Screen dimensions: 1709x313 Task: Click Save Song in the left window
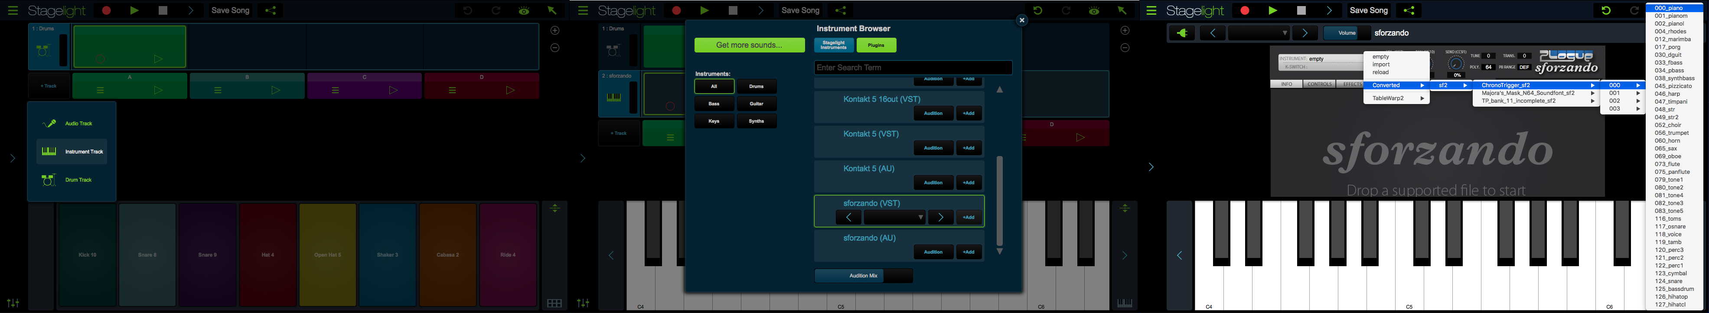[230, 10]
